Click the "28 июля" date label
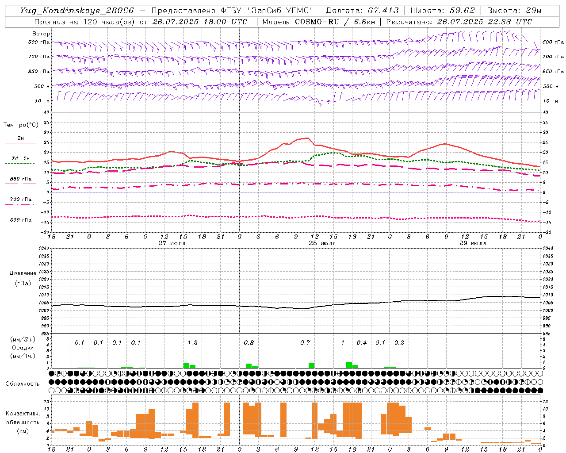The image size is (566, 453). pyautogui.click(x=322, y=243)
